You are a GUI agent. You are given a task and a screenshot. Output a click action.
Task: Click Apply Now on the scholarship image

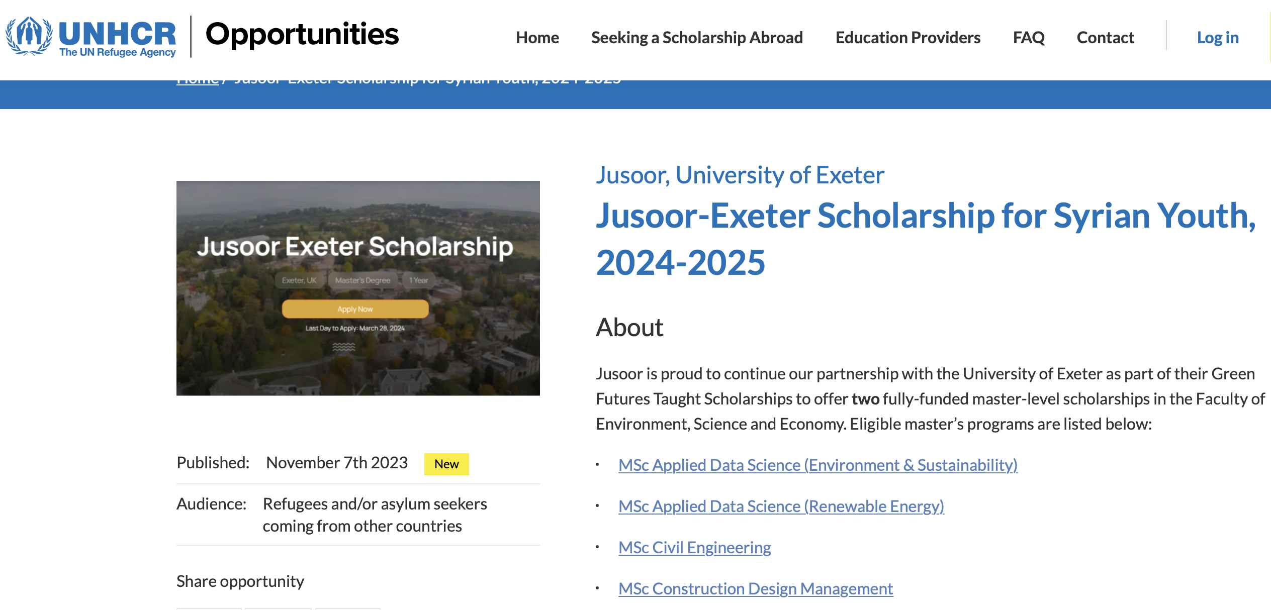[x=354, y=309]
